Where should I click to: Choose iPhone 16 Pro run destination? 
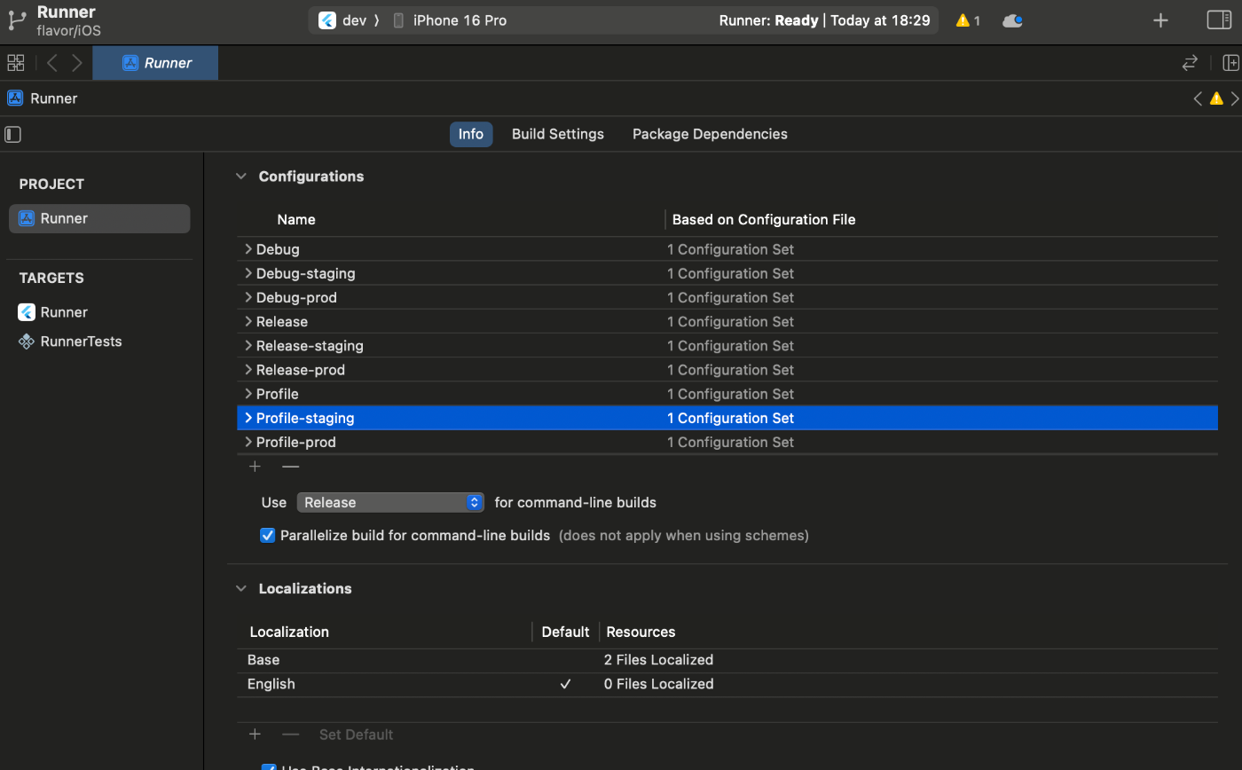pyautogui.click(x=450, y=20)
